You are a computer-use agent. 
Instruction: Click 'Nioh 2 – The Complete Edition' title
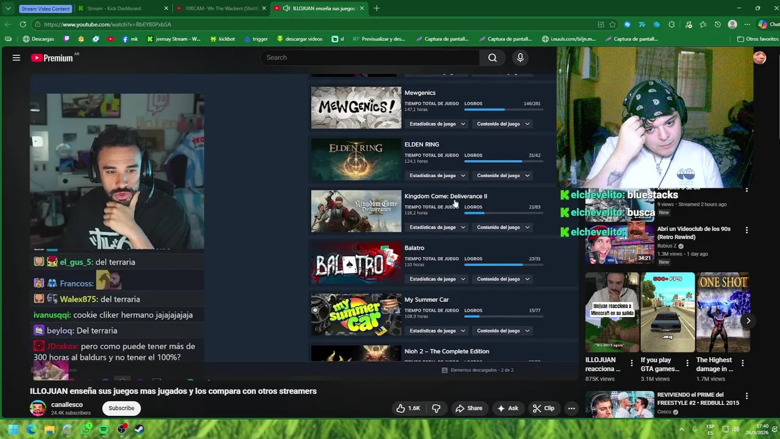coord(447,352)
